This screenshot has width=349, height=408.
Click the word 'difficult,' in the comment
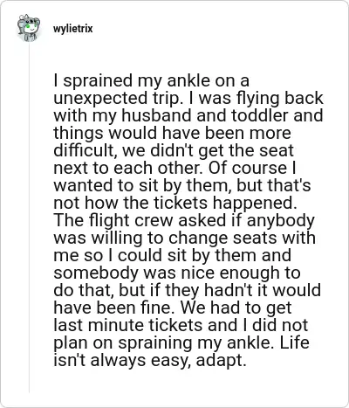pyautogui.click(x=86, y=150)
